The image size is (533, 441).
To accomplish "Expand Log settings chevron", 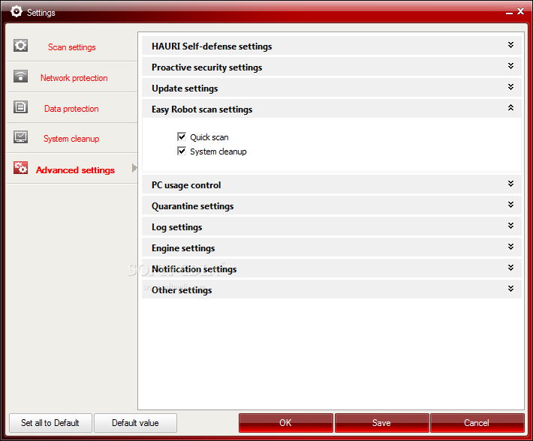I will (x=510, y=226).
